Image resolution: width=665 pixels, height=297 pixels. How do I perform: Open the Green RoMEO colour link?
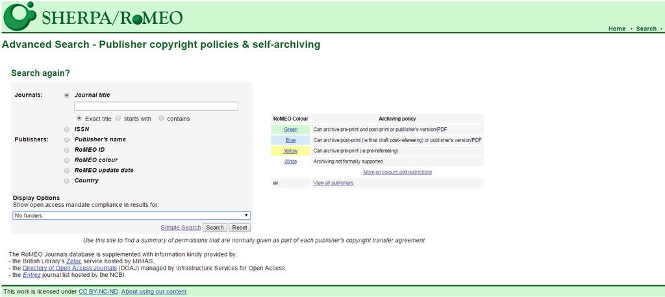click(290, 130)
